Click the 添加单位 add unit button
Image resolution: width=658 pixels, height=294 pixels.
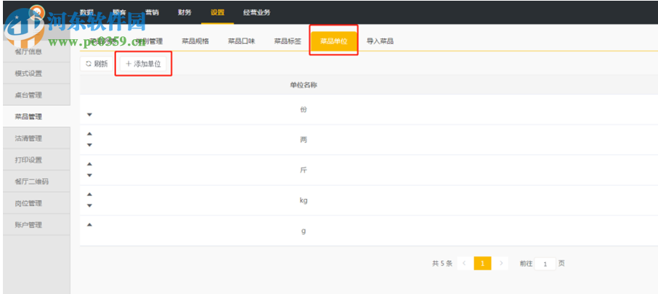[143, 64]
